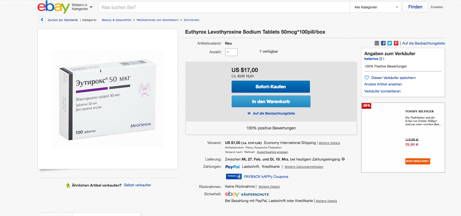Click the PAYBACK logo icon
The image size is (461, 216).
pyautogui.click(x=234, y=176)
